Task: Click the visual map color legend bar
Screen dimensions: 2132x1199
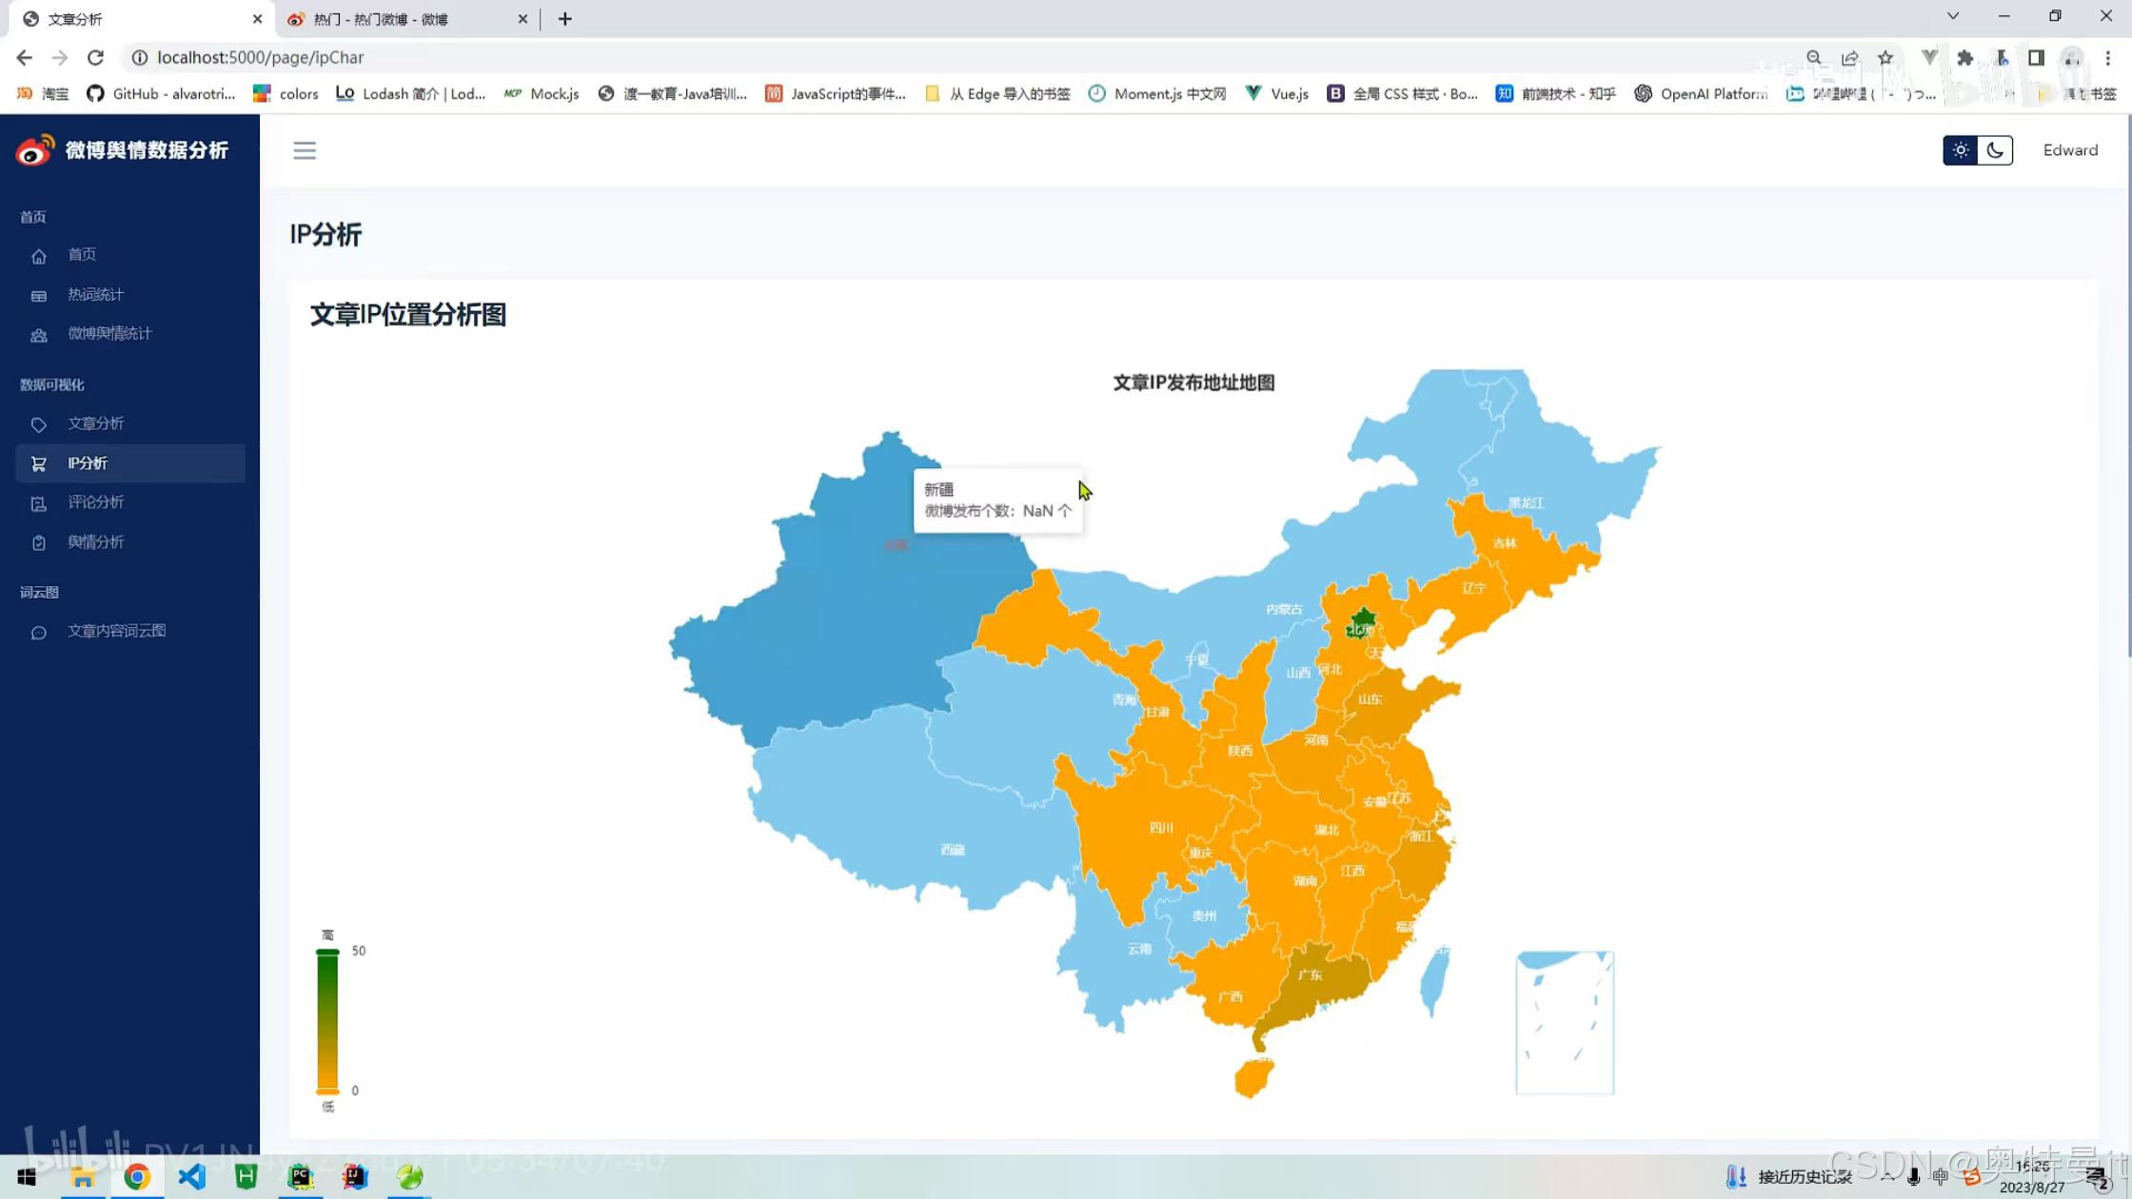Action: tap(327, 1021)
